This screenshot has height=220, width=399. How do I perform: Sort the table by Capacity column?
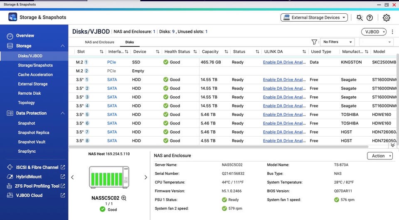[x=226, y=52]
